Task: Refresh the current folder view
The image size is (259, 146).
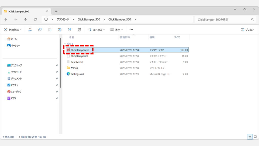Action: click(x=35, y=20)
